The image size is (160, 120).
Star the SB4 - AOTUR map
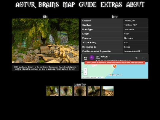pos(109,57)
